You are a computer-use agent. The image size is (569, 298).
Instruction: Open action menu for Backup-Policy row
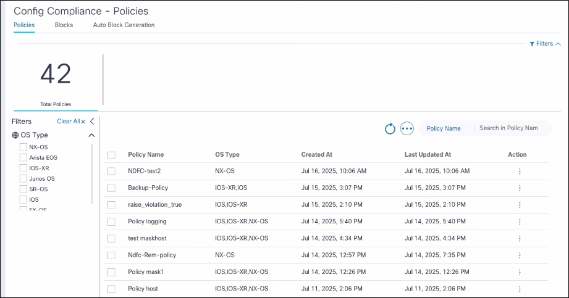coord(519,188)
